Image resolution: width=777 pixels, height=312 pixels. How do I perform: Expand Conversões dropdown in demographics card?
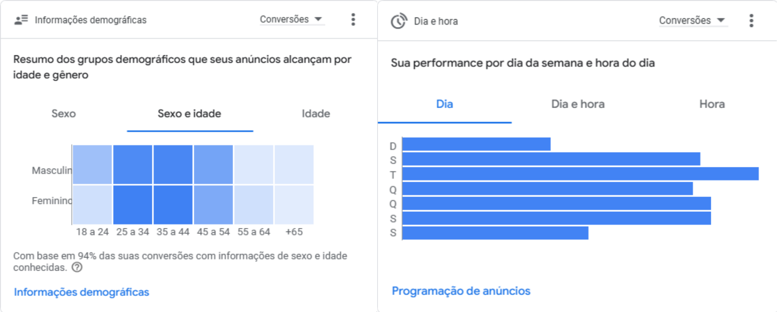[291, 19]
